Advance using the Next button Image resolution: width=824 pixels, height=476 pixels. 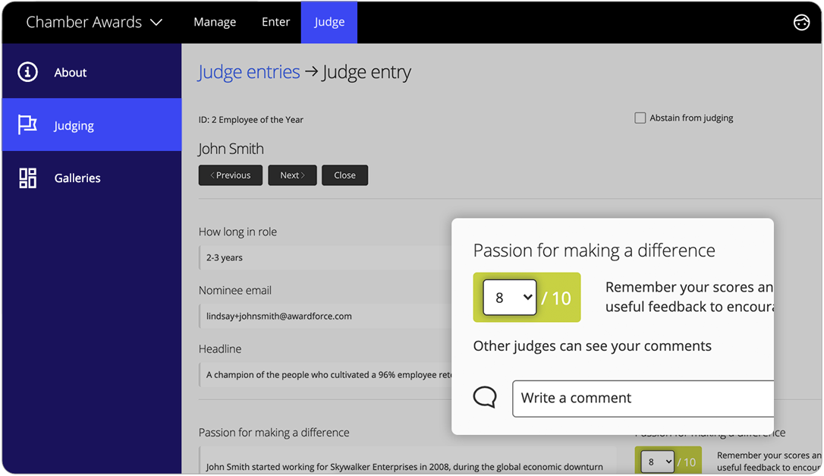click(x=292, y=175)
